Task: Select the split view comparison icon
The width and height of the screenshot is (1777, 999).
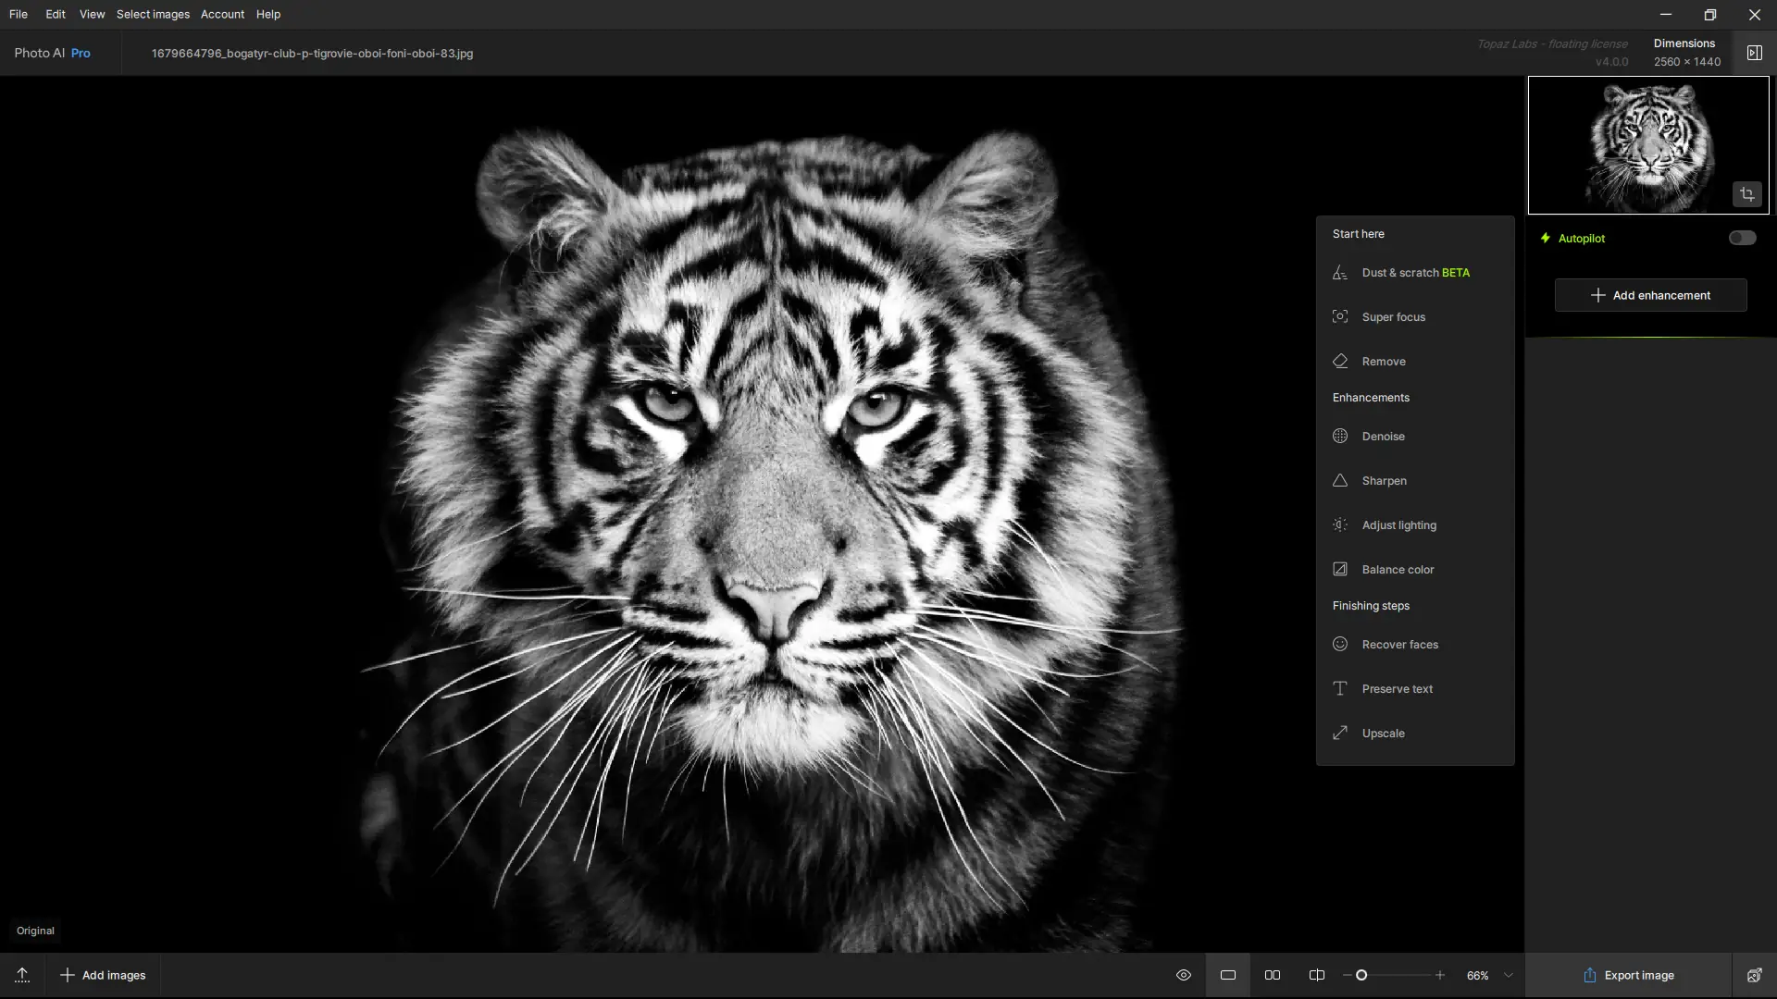Action: [x=1317, y=975]
